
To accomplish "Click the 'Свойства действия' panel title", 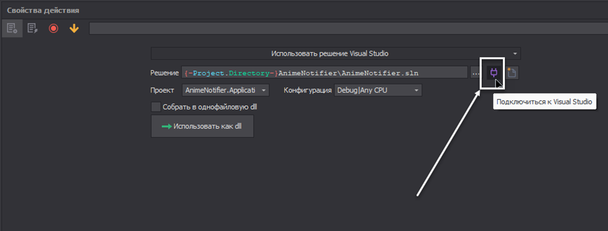I will [x=43, y=10].
